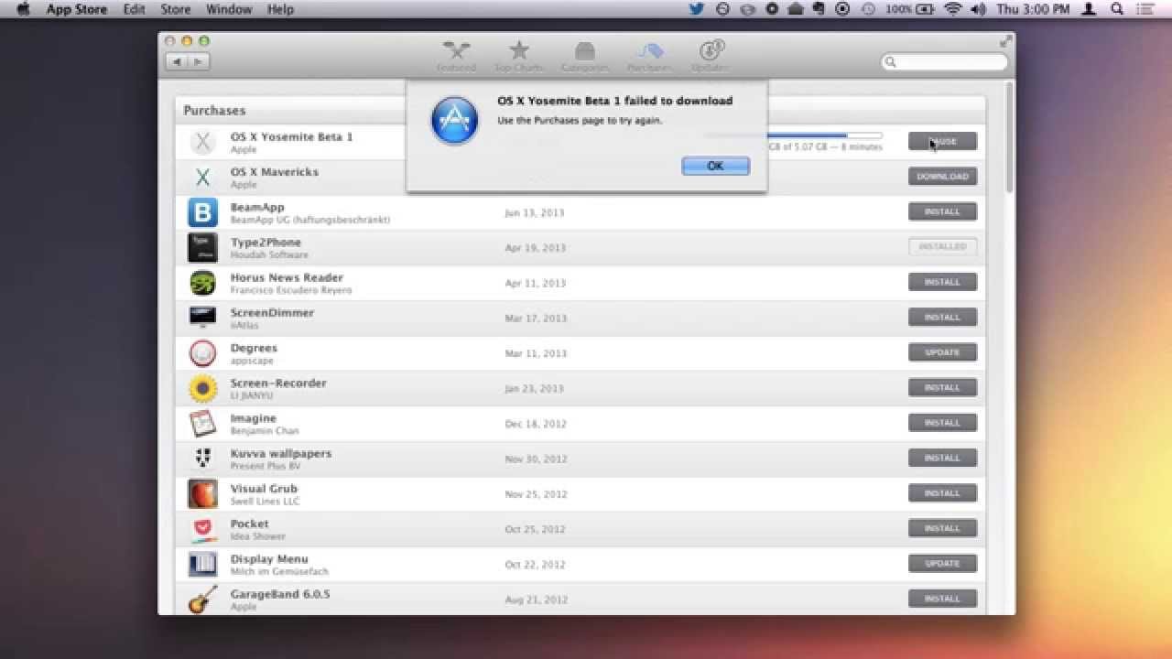Download OS X Mavericks

coord(942,177)
